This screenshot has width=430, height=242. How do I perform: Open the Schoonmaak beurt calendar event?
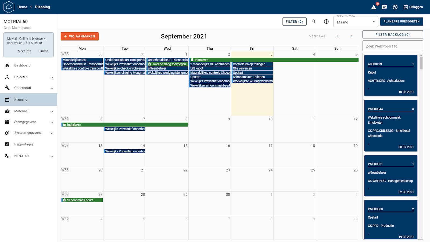tap(82, 200)
